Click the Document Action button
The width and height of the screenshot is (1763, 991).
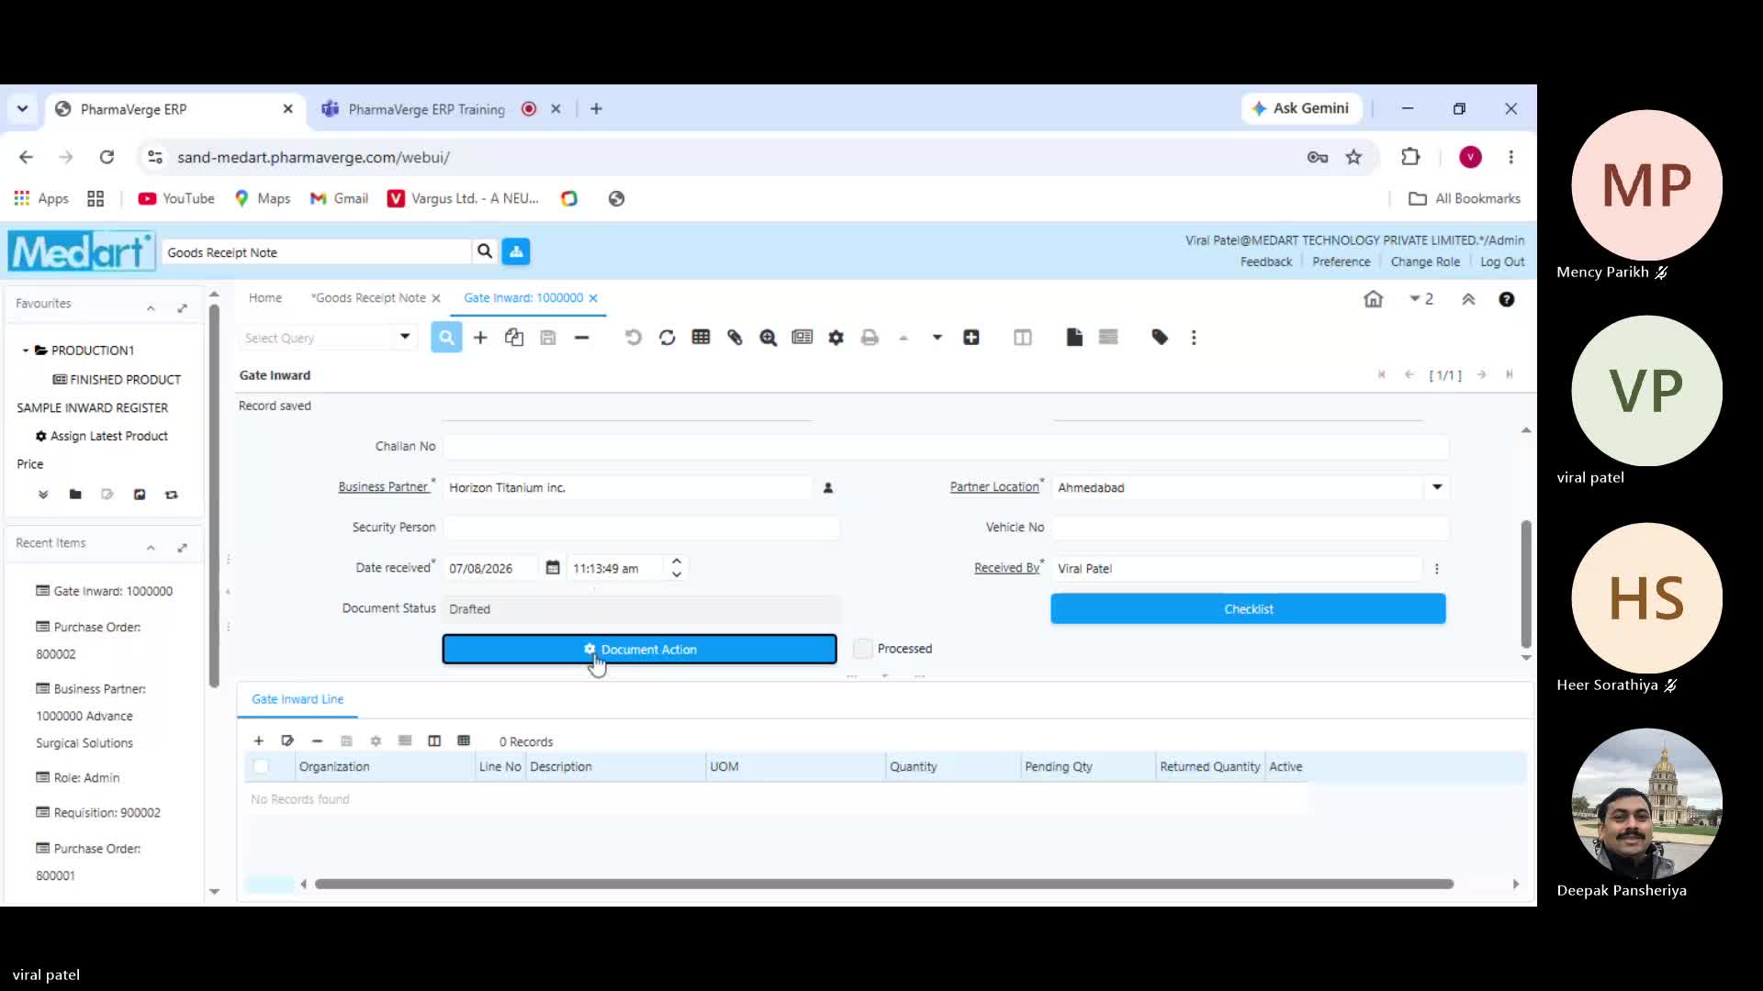pyautogui.click(x=639, y=649)
